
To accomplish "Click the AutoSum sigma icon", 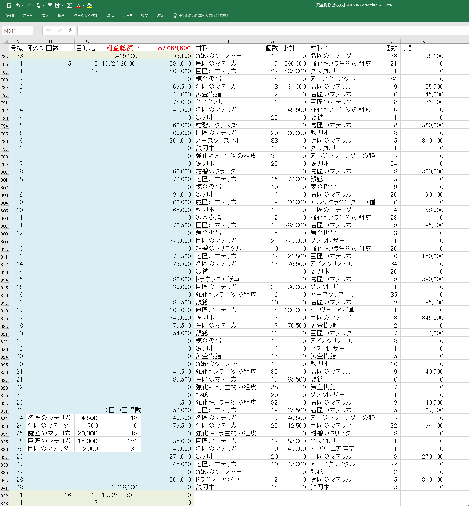I will pos(70,6).
